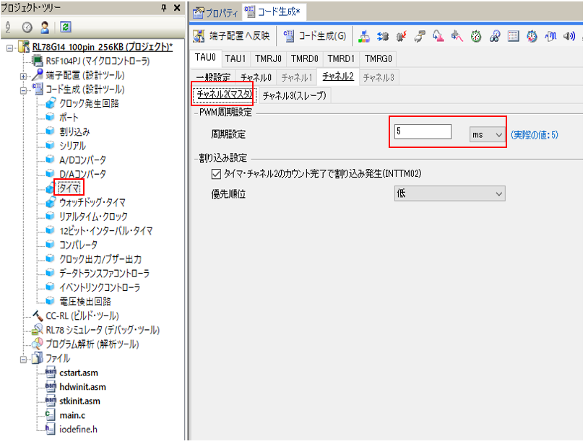Viewport: 588px width, 444px height.
Task: Switch to the TAU1 tab
Action: click(234, 58)
